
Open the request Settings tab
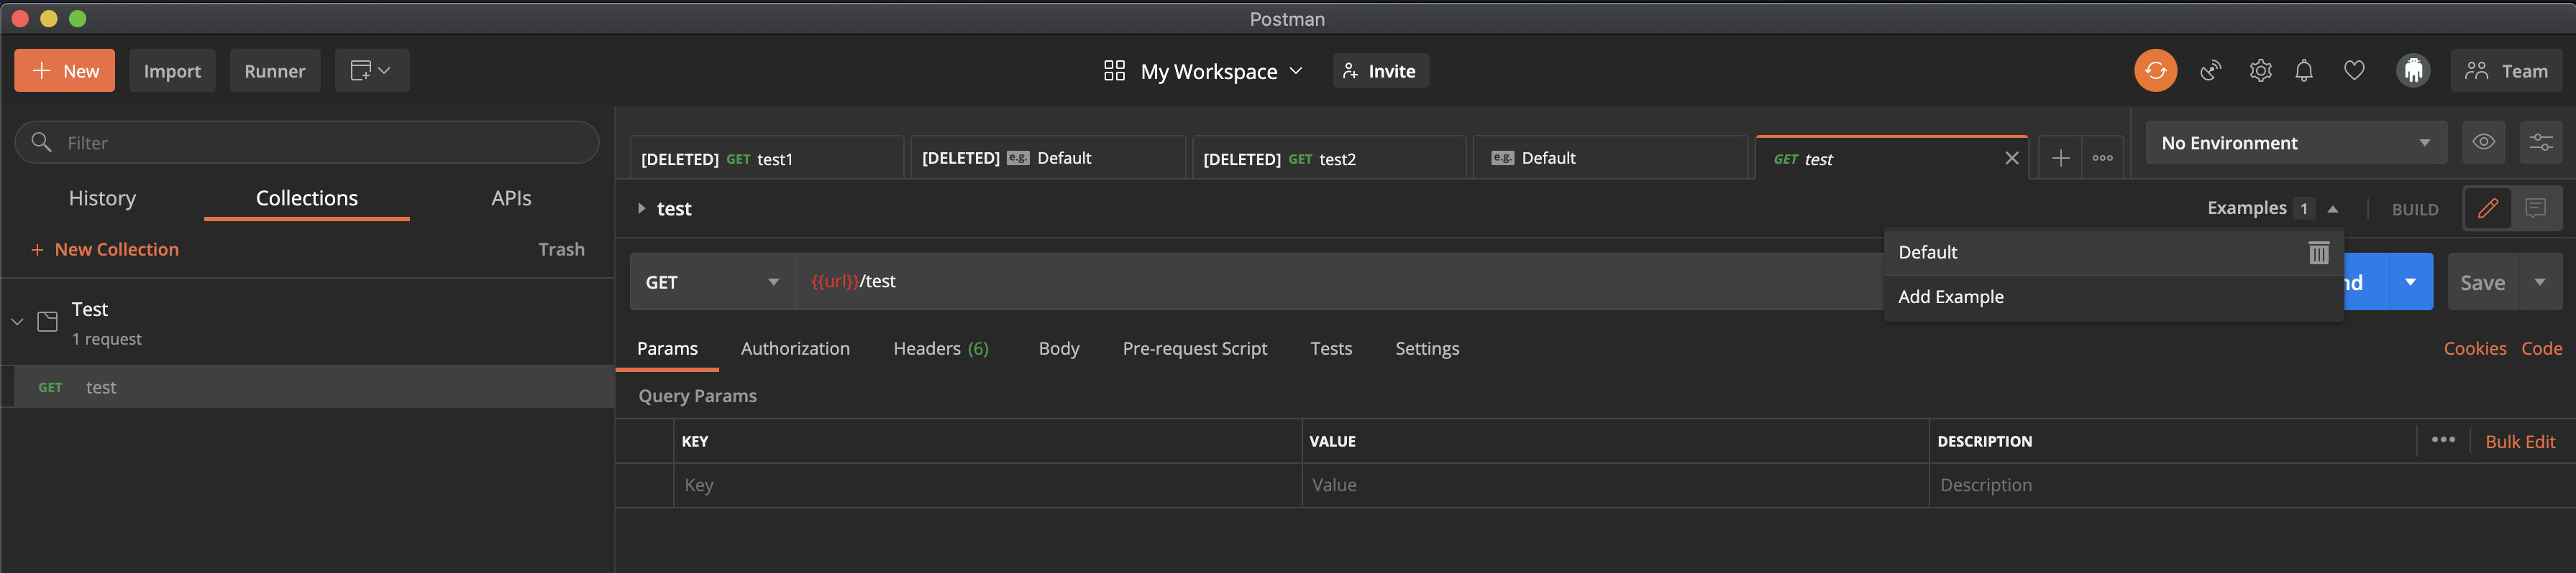click(x=1426, y=348)
